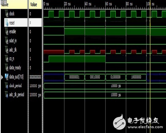Select the data_ready signal icon

pos(6,68)
